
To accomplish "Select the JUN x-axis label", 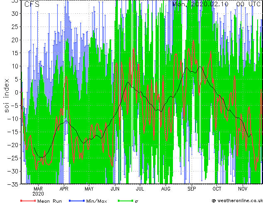I will click(115, 189).
